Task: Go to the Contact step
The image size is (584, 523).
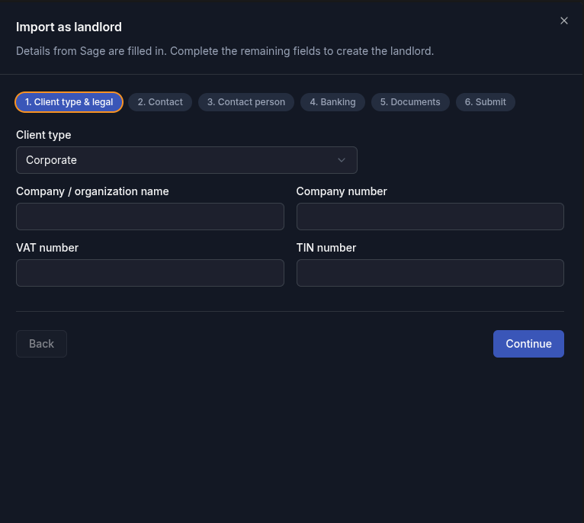Action: click(160, 102)
